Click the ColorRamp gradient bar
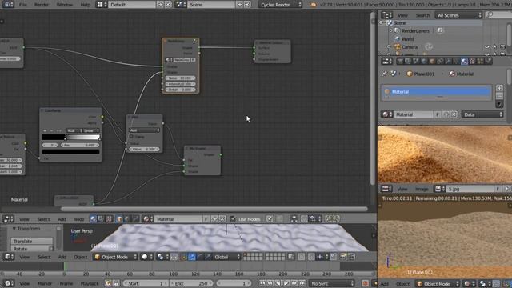Image resolution: width=512 pixels, height=288 pixels. coord(70,137)
